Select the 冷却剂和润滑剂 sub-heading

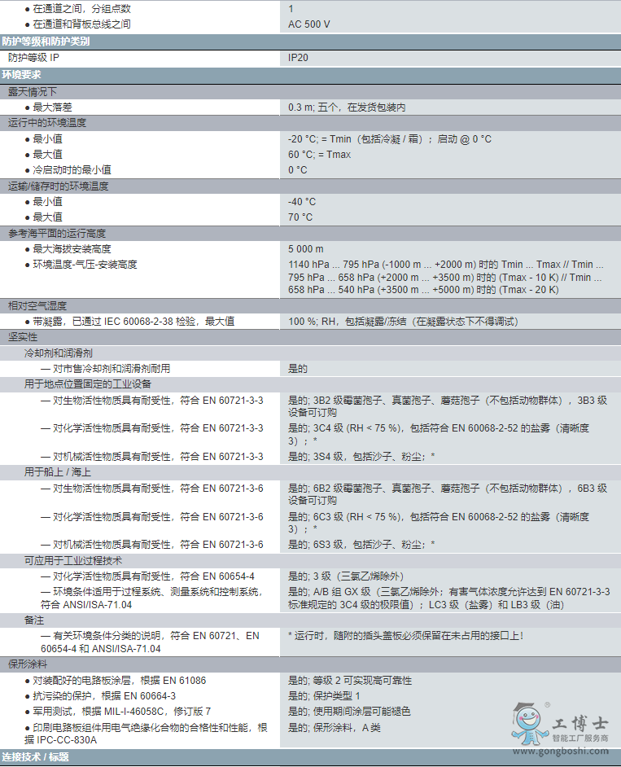click(x=58, y=353)
